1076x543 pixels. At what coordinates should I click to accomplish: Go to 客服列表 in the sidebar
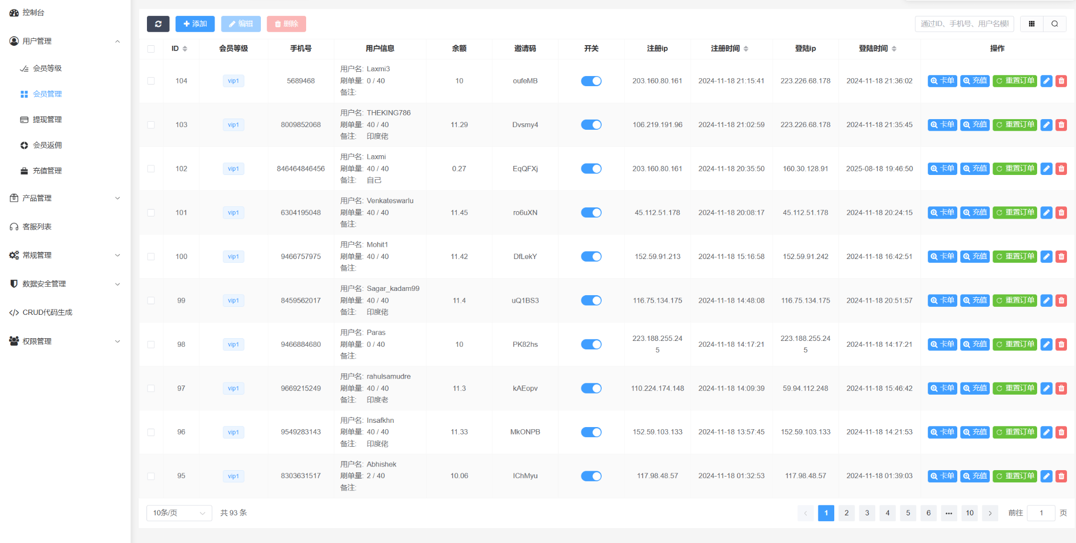tap(37, 227)
